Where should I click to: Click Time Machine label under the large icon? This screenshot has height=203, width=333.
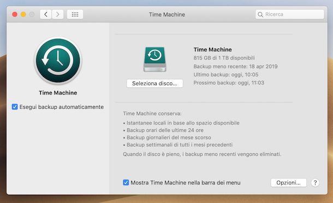tap(58, 93)
